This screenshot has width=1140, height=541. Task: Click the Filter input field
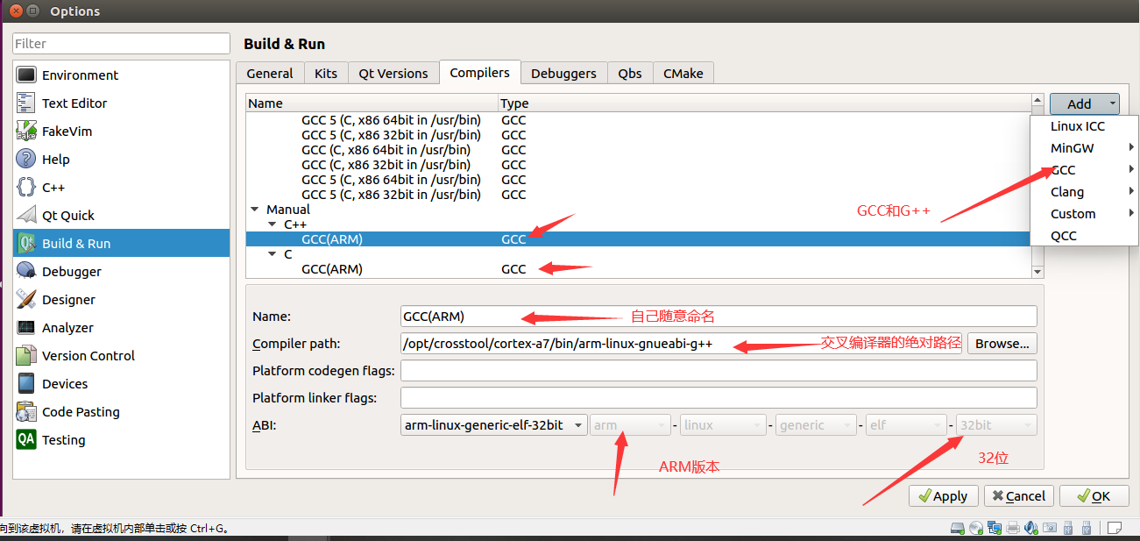tap(120, 43)
